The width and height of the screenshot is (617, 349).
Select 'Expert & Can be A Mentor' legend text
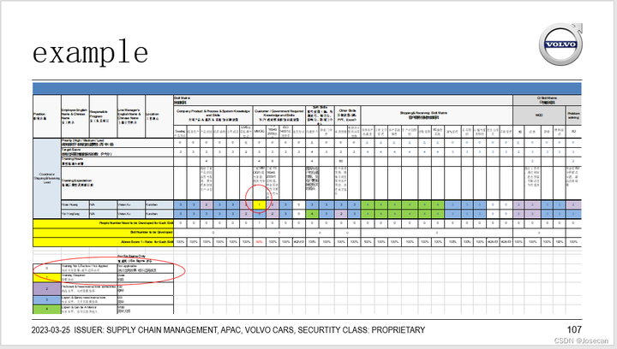(x=89, y=310)
